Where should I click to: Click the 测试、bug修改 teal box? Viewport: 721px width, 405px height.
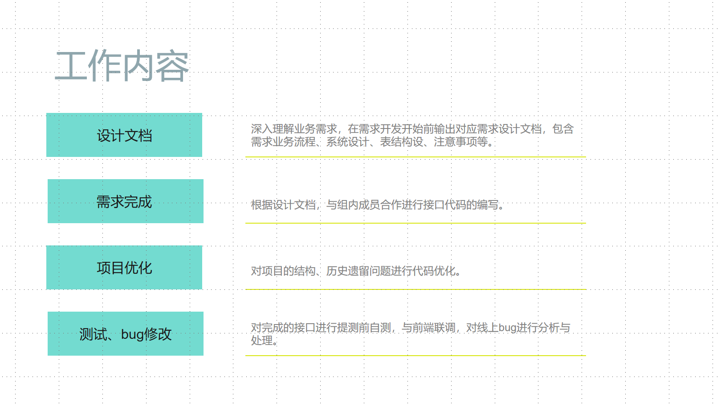(x=126, y=334)
